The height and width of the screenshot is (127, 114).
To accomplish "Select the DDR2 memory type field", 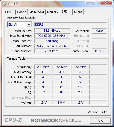I will pyautogui.click(x=70, y=25).
